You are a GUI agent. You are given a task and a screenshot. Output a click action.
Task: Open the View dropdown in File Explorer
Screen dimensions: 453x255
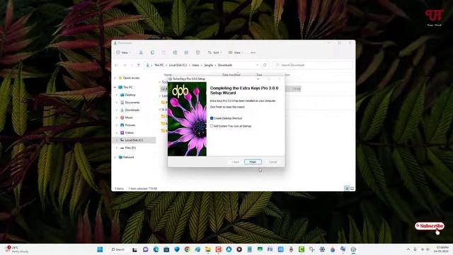236,52
